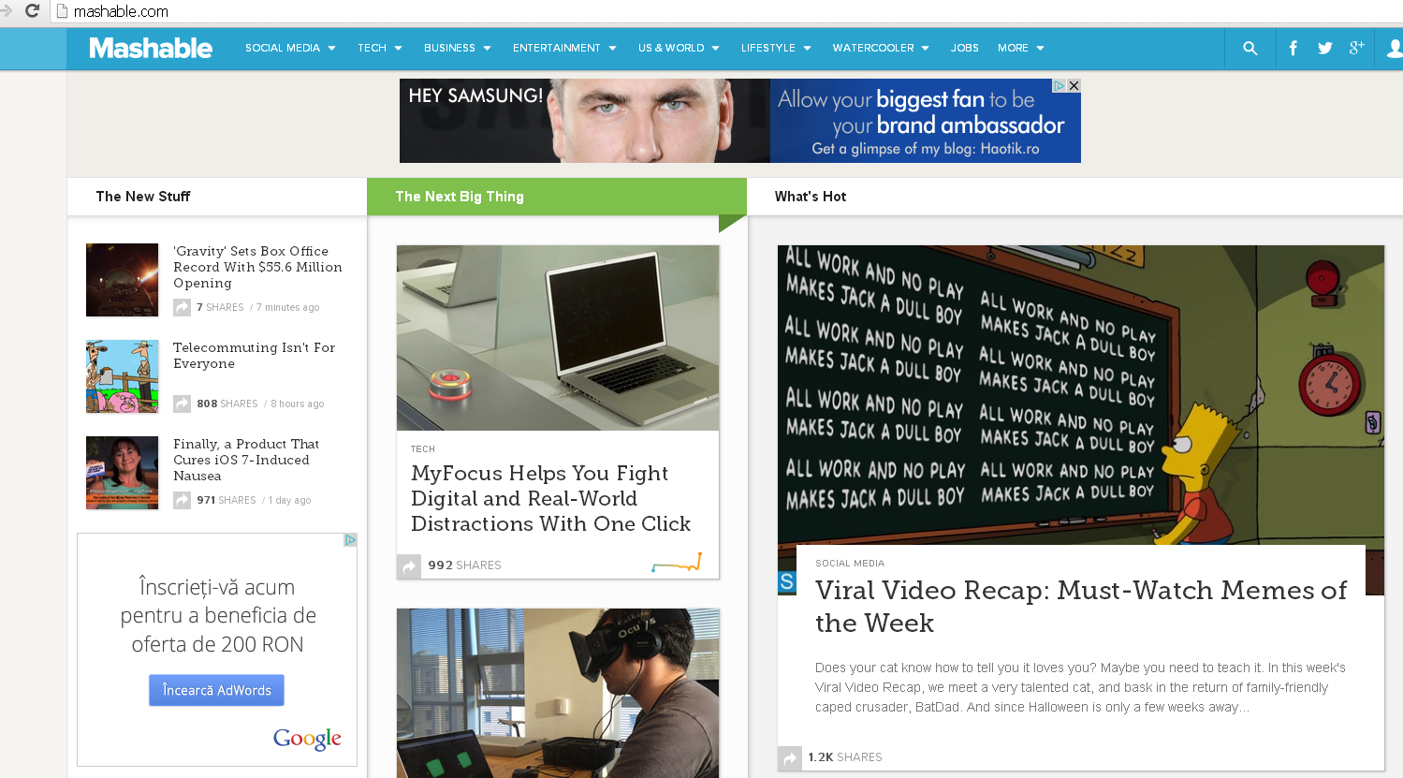Click the Oculus headset article image

point(558,693)
